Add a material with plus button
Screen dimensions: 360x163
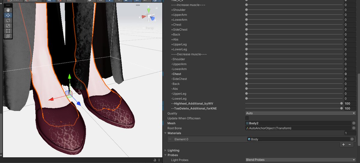[x=344, y=144]
